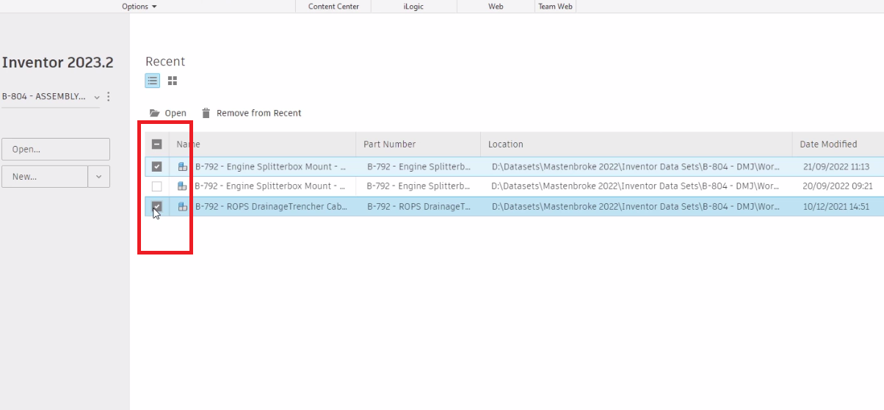Click the Open folder icon above the list
The width and height of the screenshot is (884, 410).
[x=154, y=113]
